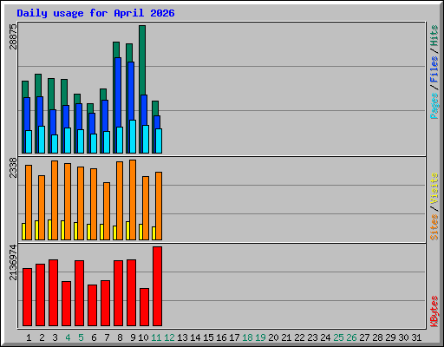Click the green Hits bar for day 2

tap(38, 85)
